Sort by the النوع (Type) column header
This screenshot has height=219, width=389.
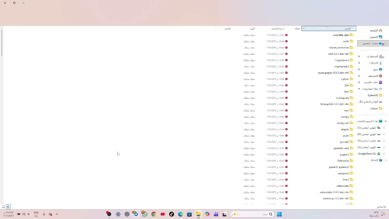(x=252, y=29)
